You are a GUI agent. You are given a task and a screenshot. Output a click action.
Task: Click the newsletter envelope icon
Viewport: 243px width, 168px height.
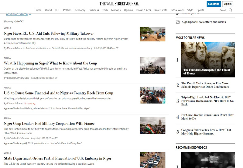[178, 22]
